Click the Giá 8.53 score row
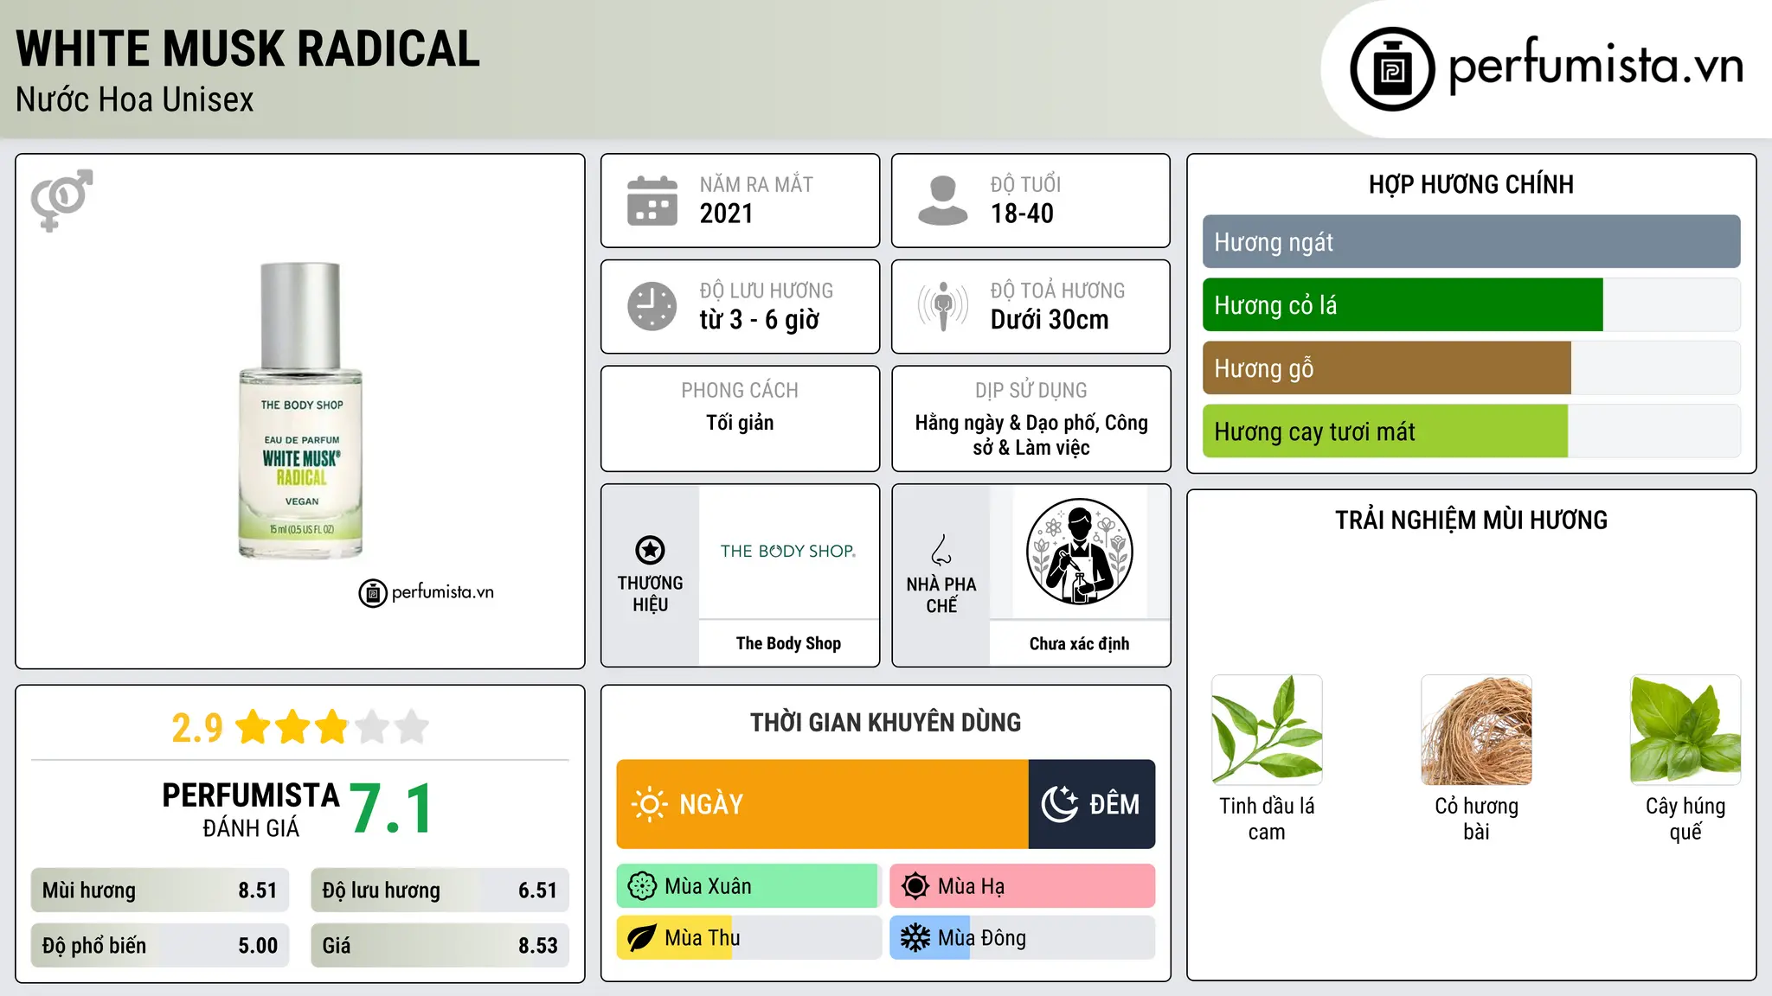Screen dimensions: 1772x996 pos(440,946)
